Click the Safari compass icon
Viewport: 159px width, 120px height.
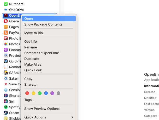(x=6, y=78)
